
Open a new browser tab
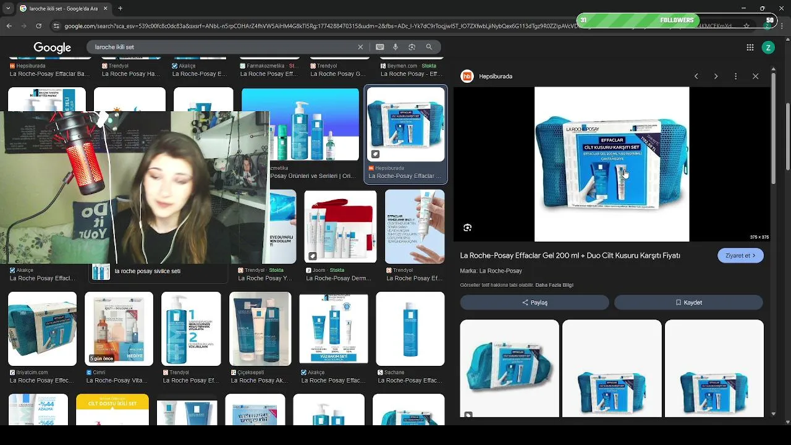(x=120, y=9)
